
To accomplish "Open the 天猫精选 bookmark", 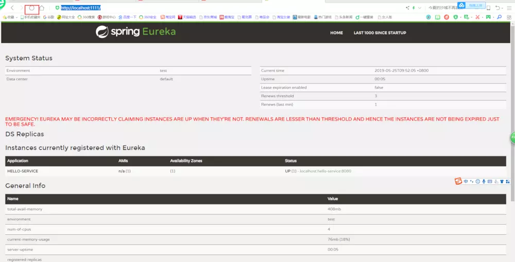I will click(x=187, y=17).
